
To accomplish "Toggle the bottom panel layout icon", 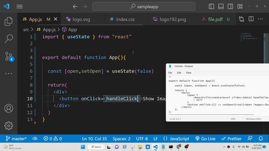I will (x=221, y=7).
